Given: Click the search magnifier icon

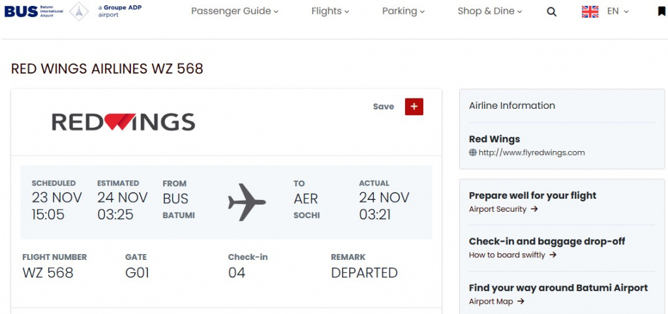Looking at the screenshot, I should 551,12.
